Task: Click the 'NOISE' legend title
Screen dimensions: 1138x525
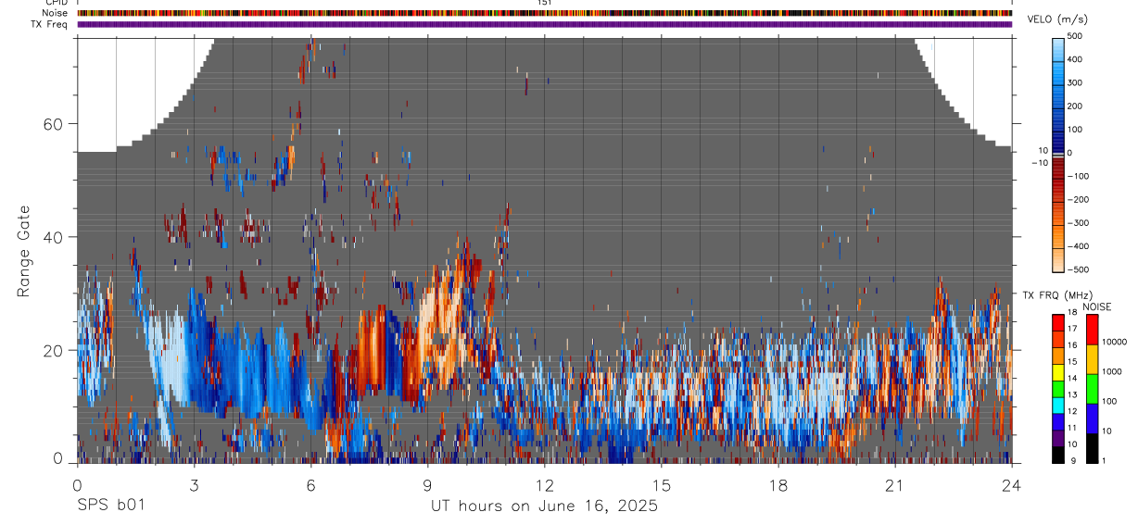Action: pos(1097,306)
